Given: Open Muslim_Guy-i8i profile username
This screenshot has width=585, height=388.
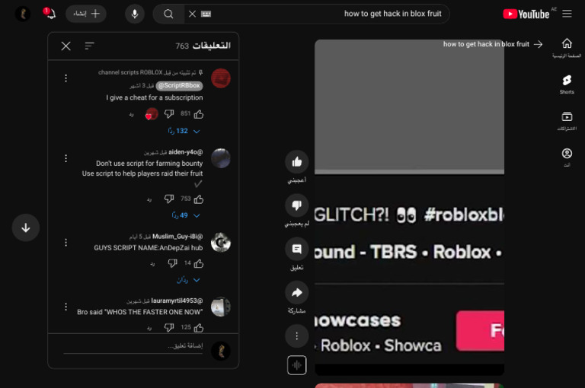Looking at the screenshot, I should tap(177, 237).
